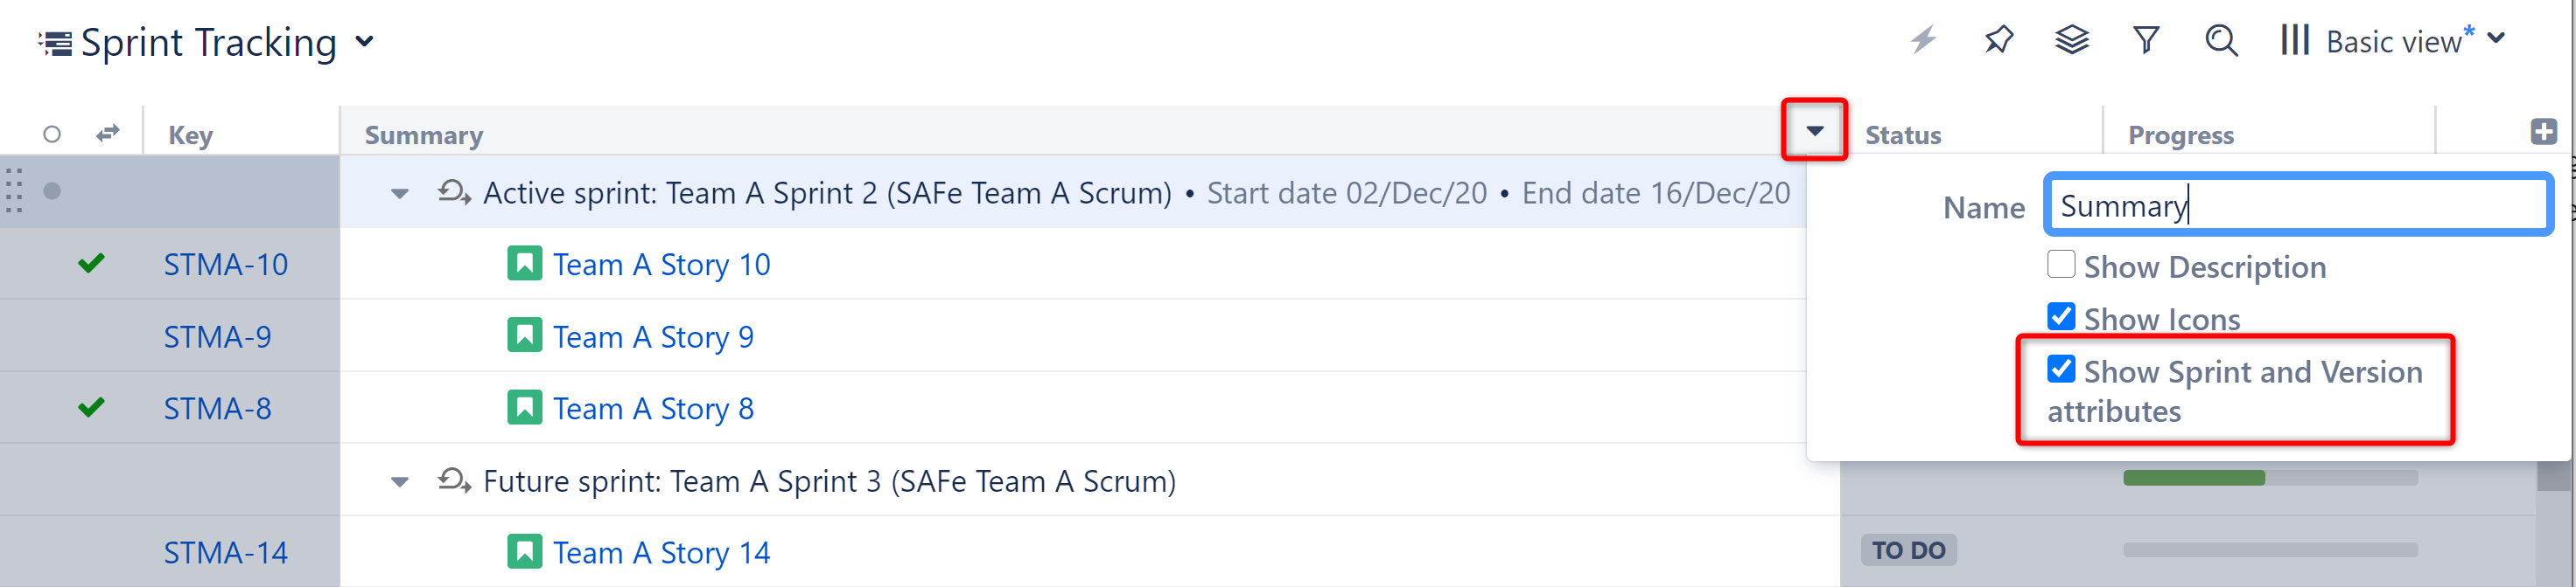Click the Team A Story 10 story icon
The image size is (2576, 587).
pyautogui.click(x=524, y=264)
